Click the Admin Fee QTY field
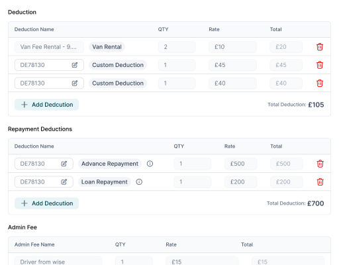 (134, 261)
